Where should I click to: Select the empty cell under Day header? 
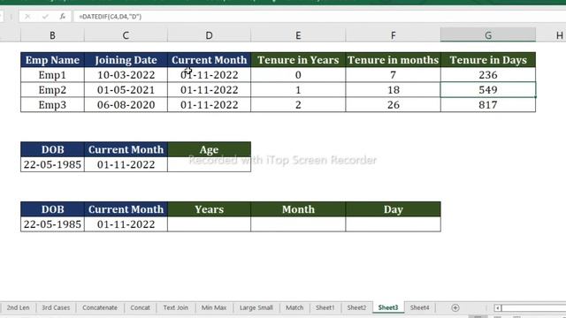(x=393, y=224)
